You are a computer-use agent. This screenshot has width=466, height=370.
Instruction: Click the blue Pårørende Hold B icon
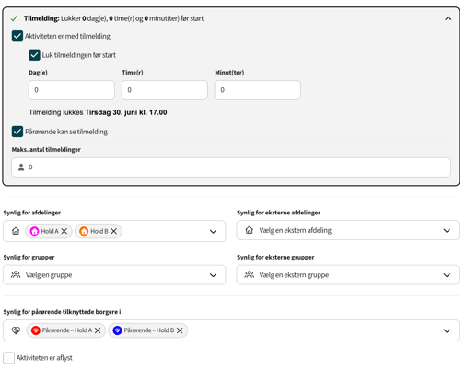pyautogui.click(x=117, y=330)
